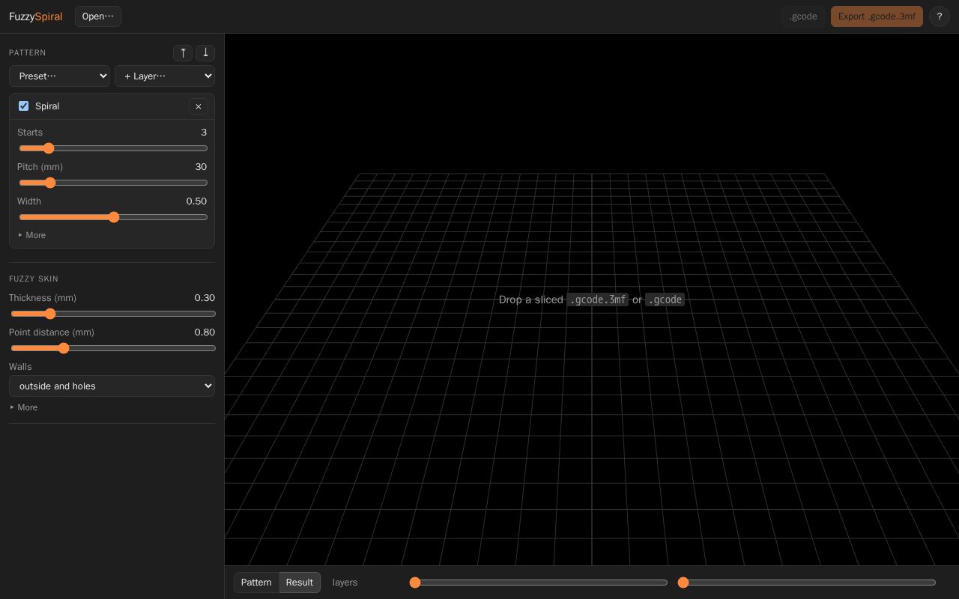This screenshot has height=599, width=959.
Task: Click the 'layers' label in bottom bar
Action: [345, 583]
